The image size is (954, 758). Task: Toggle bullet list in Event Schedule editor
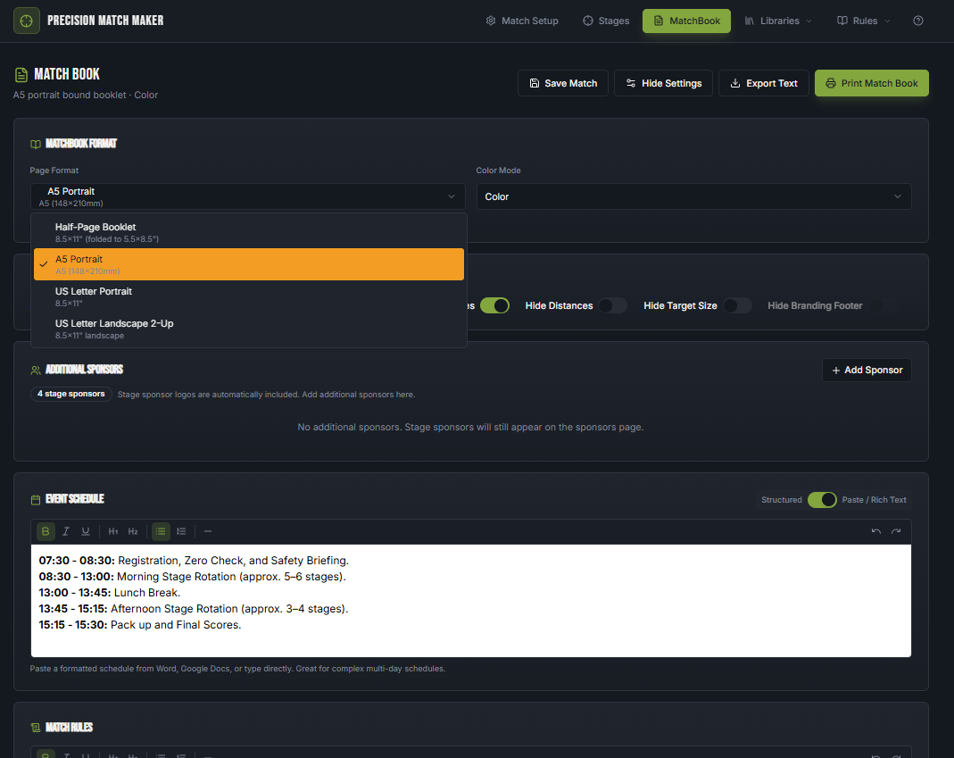(x=161, y=531)
